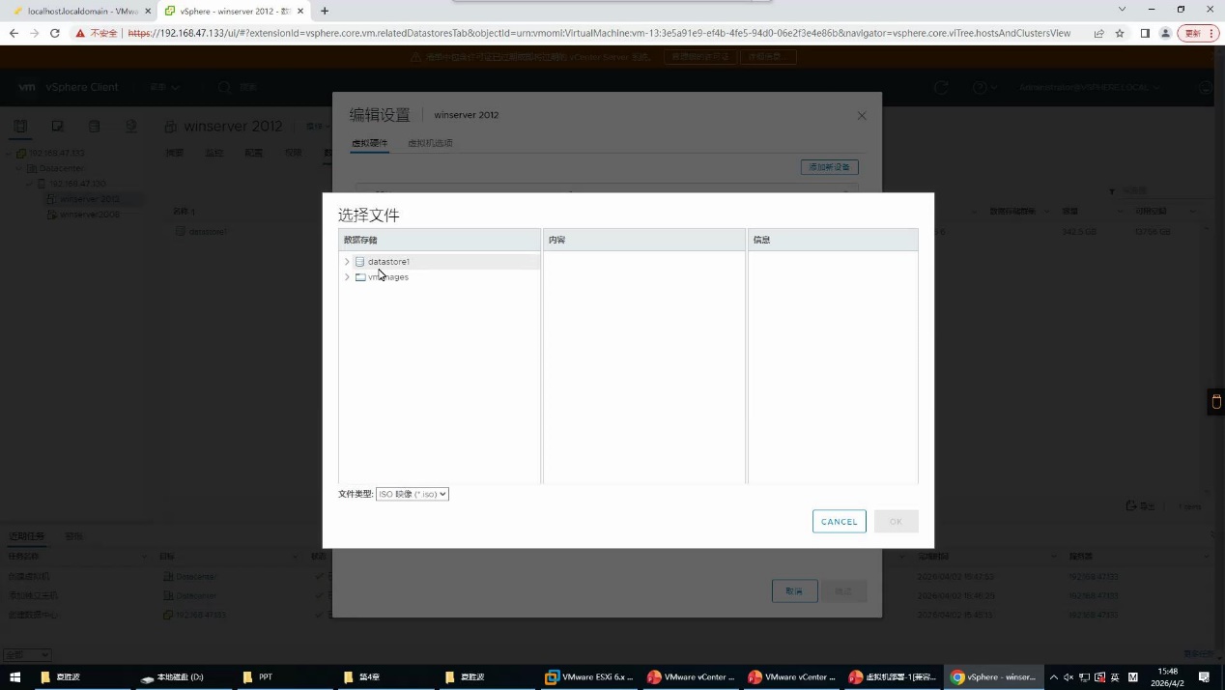Click the vSphere feedback smiley icon

(1205, 88)
